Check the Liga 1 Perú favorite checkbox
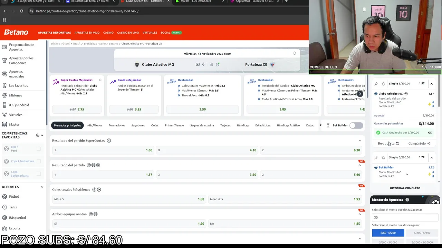The height and width of the screenshot is (248, 442). (x=39, y=149)
